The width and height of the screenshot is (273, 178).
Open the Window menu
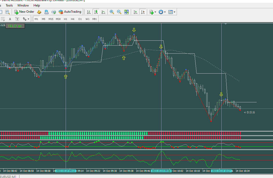(23, 5)
